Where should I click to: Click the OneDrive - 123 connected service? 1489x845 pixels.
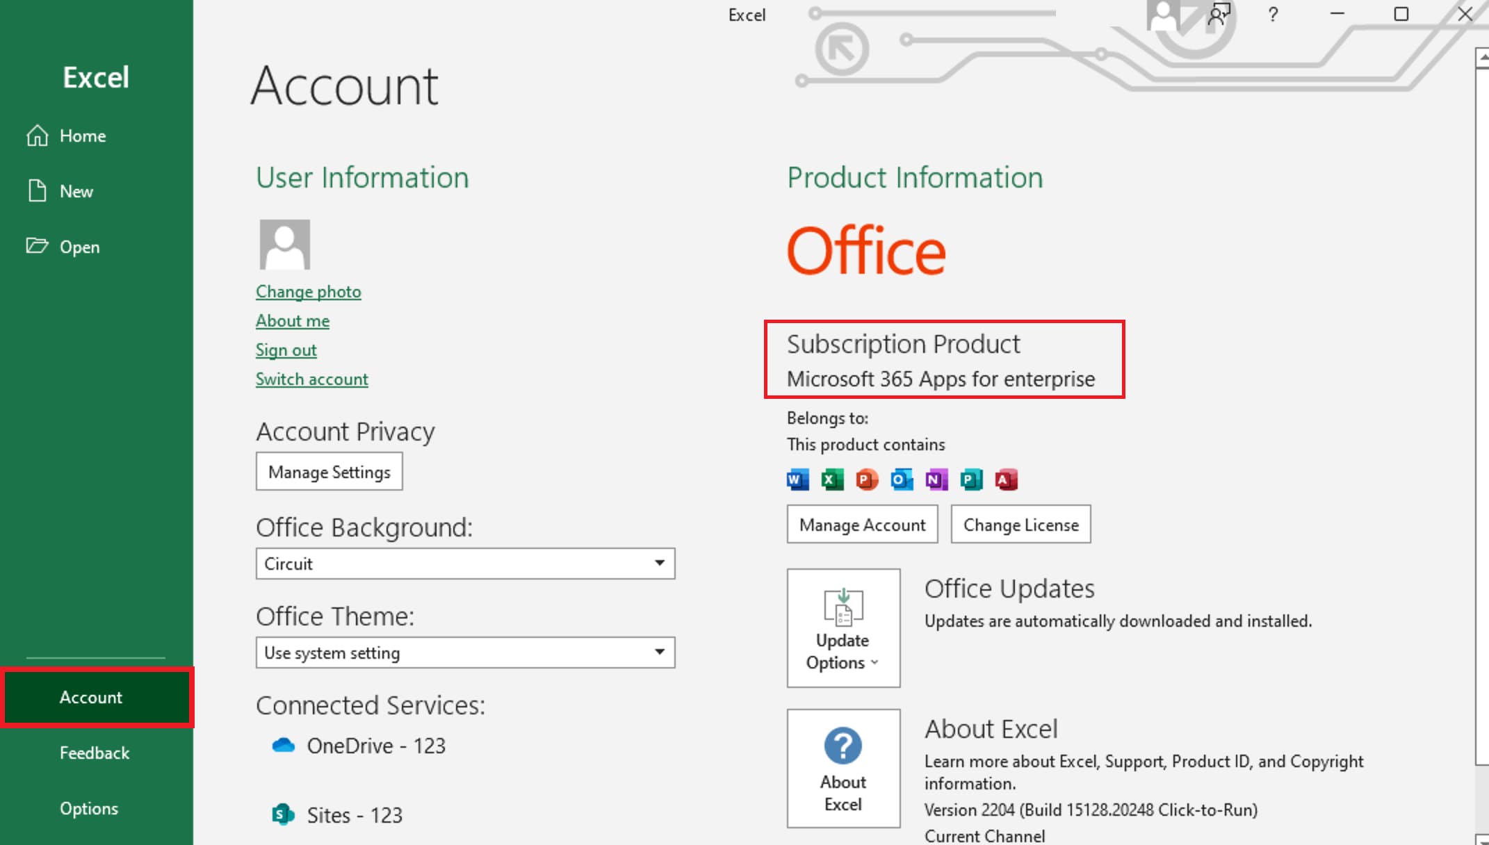(375, 746)
